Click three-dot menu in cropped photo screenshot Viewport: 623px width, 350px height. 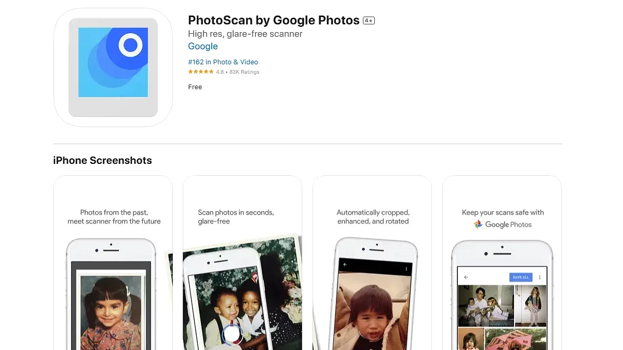[x=406, y=270]
